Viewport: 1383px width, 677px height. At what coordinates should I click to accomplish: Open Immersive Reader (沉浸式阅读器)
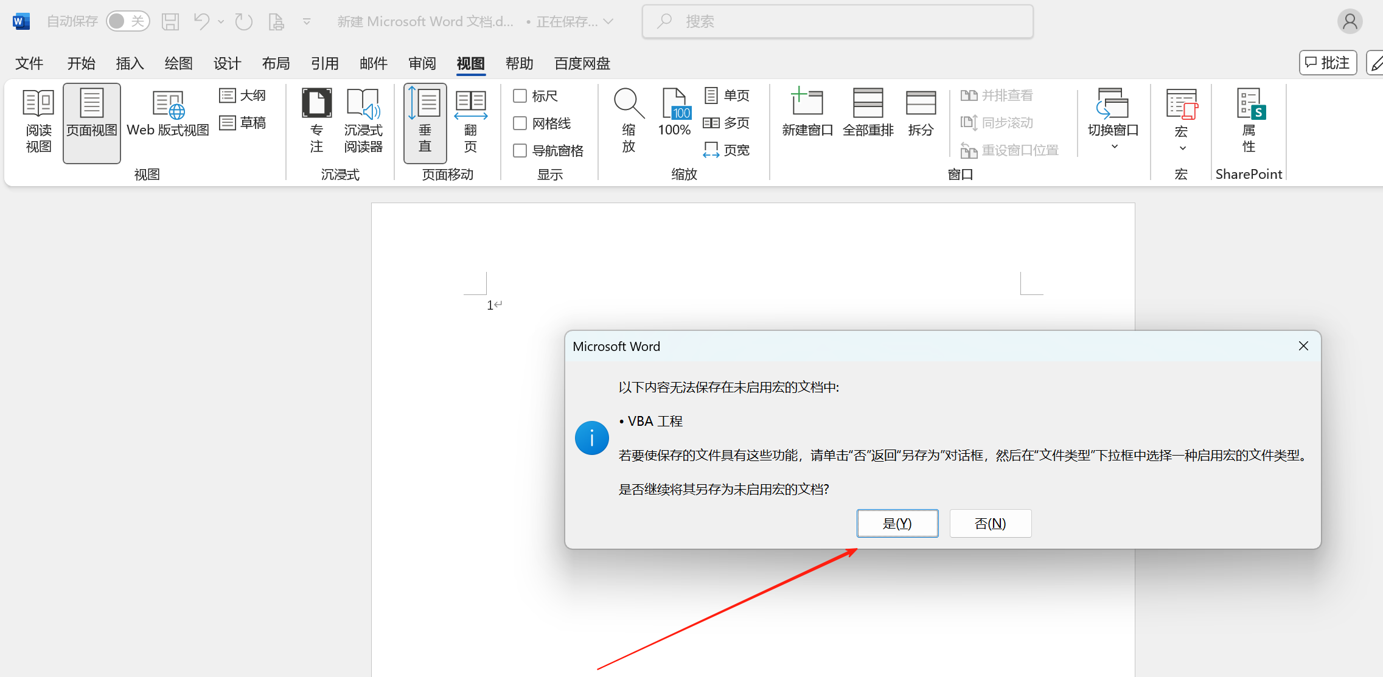click(x=363, y=122)
